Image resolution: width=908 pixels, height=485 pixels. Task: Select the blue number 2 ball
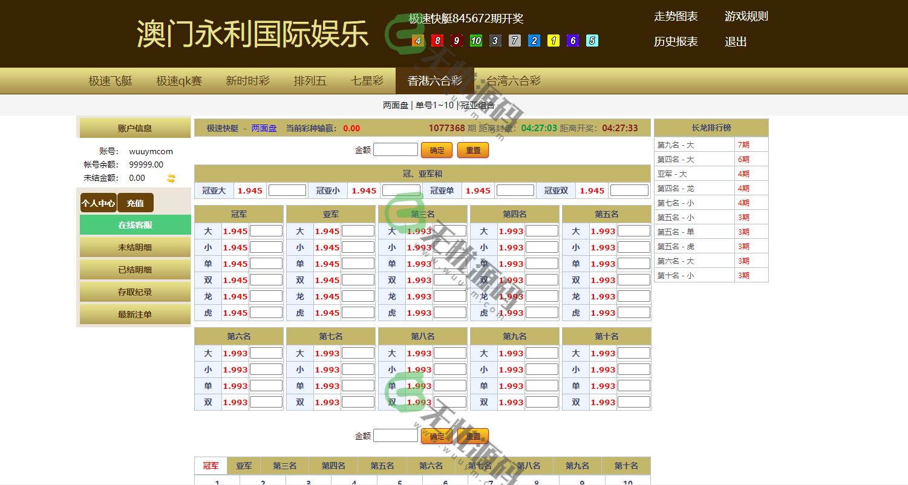534,41
